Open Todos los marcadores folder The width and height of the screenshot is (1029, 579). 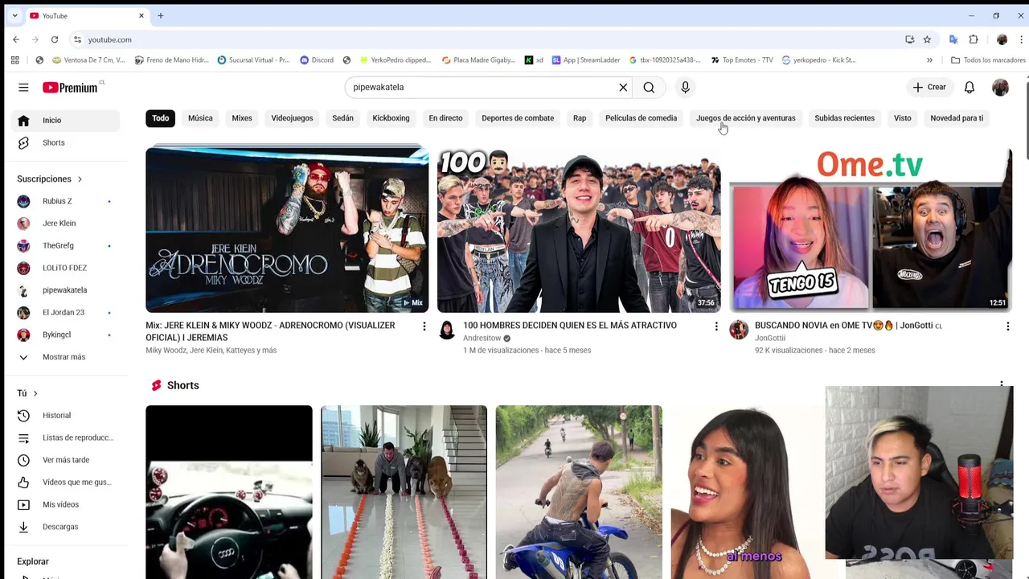(x=988, y=60)
